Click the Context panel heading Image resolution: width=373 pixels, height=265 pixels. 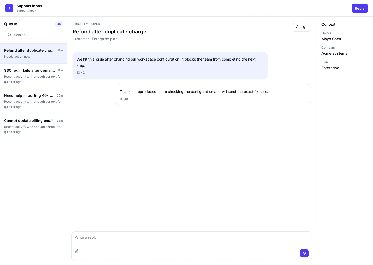[328, 24]
